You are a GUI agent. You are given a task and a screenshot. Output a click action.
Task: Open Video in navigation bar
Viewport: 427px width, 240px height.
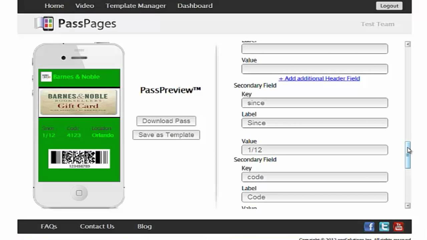[84, 6]
